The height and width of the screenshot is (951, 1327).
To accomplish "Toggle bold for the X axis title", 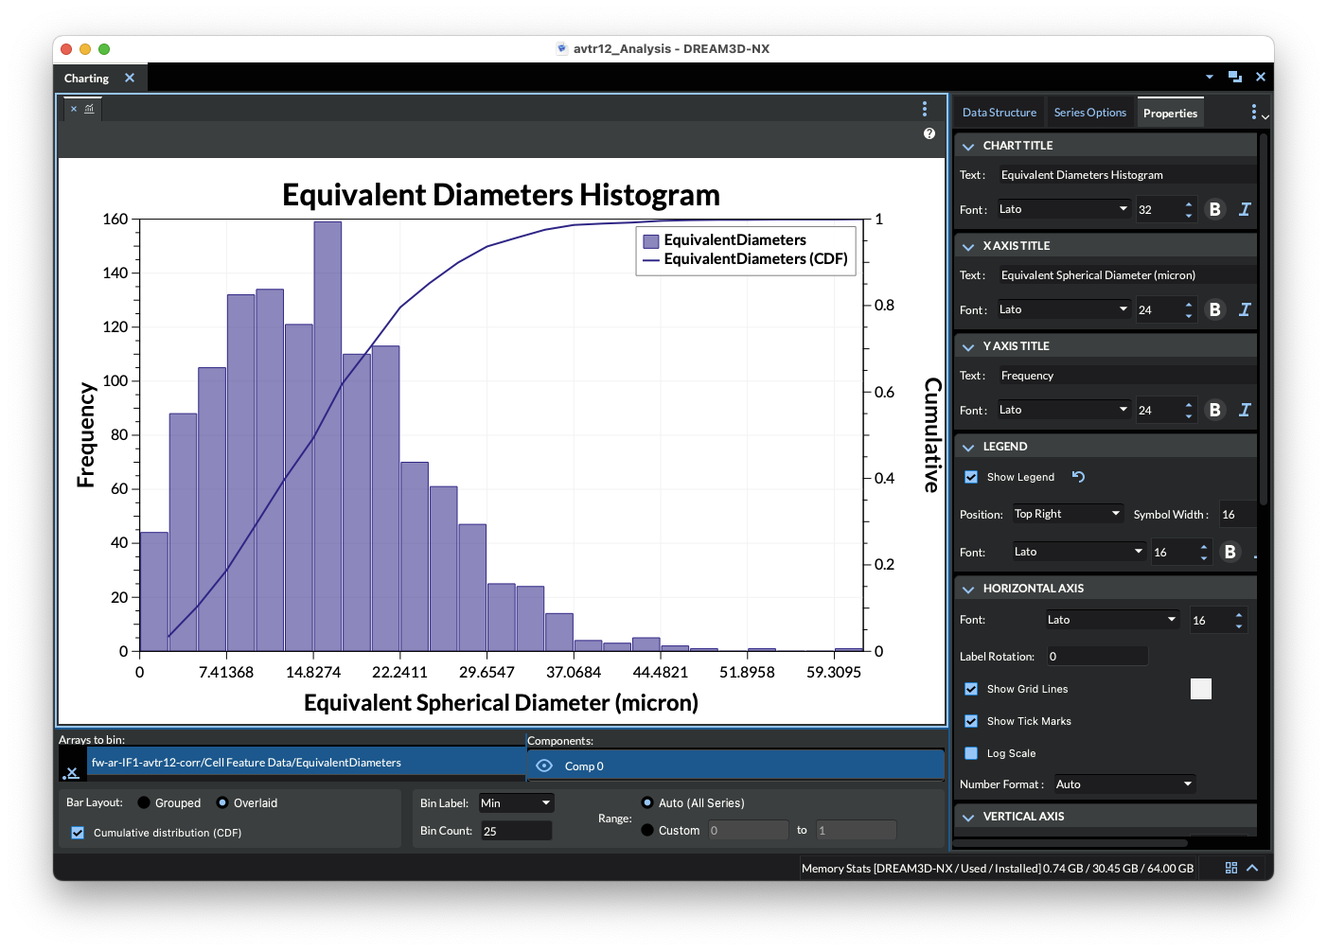I will 1215,309.
